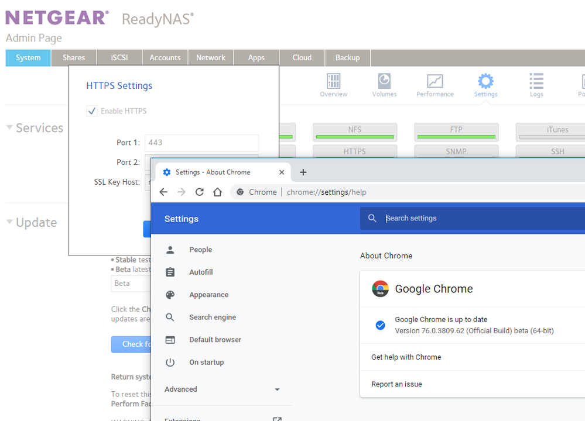Toggle the SSH service button
This screenshot has height=421, width=585.
(x=550, y=151)
